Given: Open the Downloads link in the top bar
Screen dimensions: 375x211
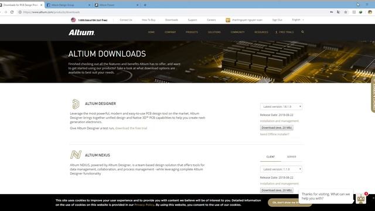Looking at the screenshot, I should point(172,20).
